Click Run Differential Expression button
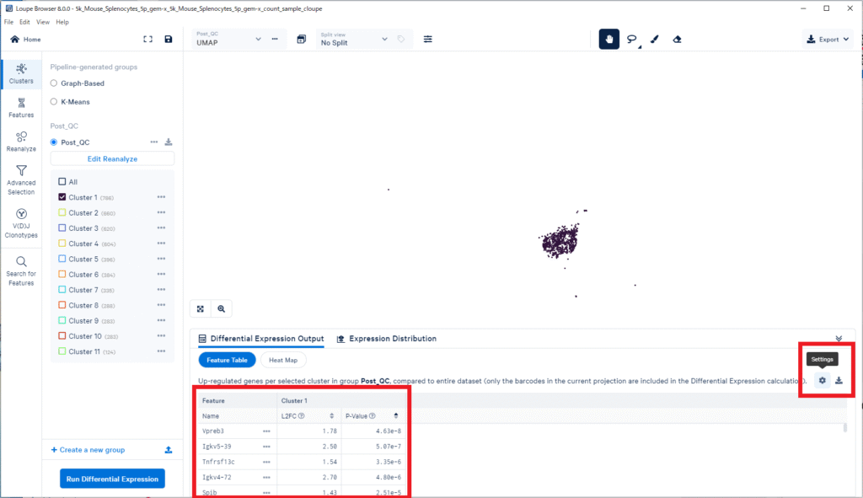 pyautogui.click(x=112, y=479)
